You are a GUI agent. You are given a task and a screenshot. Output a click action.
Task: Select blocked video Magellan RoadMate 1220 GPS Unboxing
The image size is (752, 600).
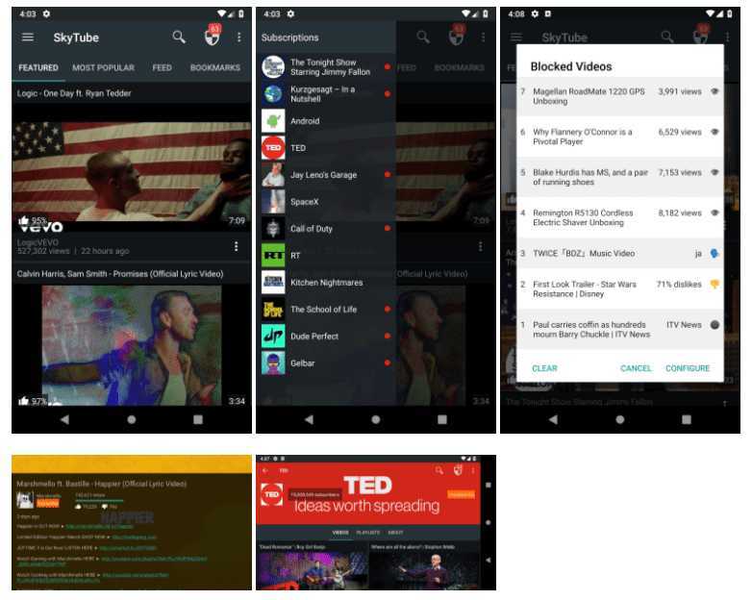(619, 96)
